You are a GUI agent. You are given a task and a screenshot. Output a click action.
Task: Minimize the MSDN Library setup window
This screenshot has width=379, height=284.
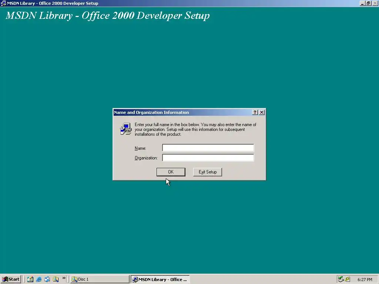pos(362,3)
